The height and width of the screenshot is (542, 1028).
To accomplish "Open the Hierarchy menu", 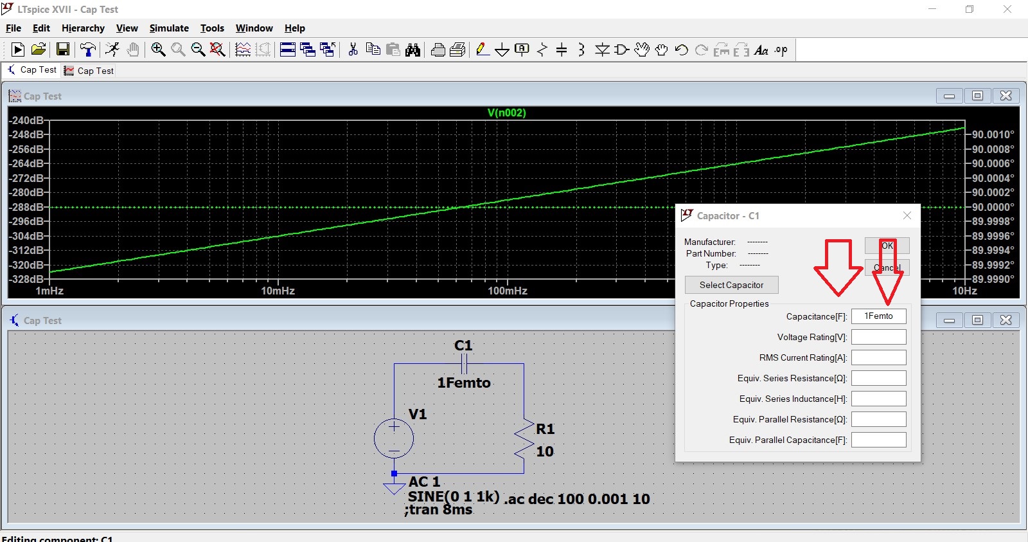I will point(83,28).
